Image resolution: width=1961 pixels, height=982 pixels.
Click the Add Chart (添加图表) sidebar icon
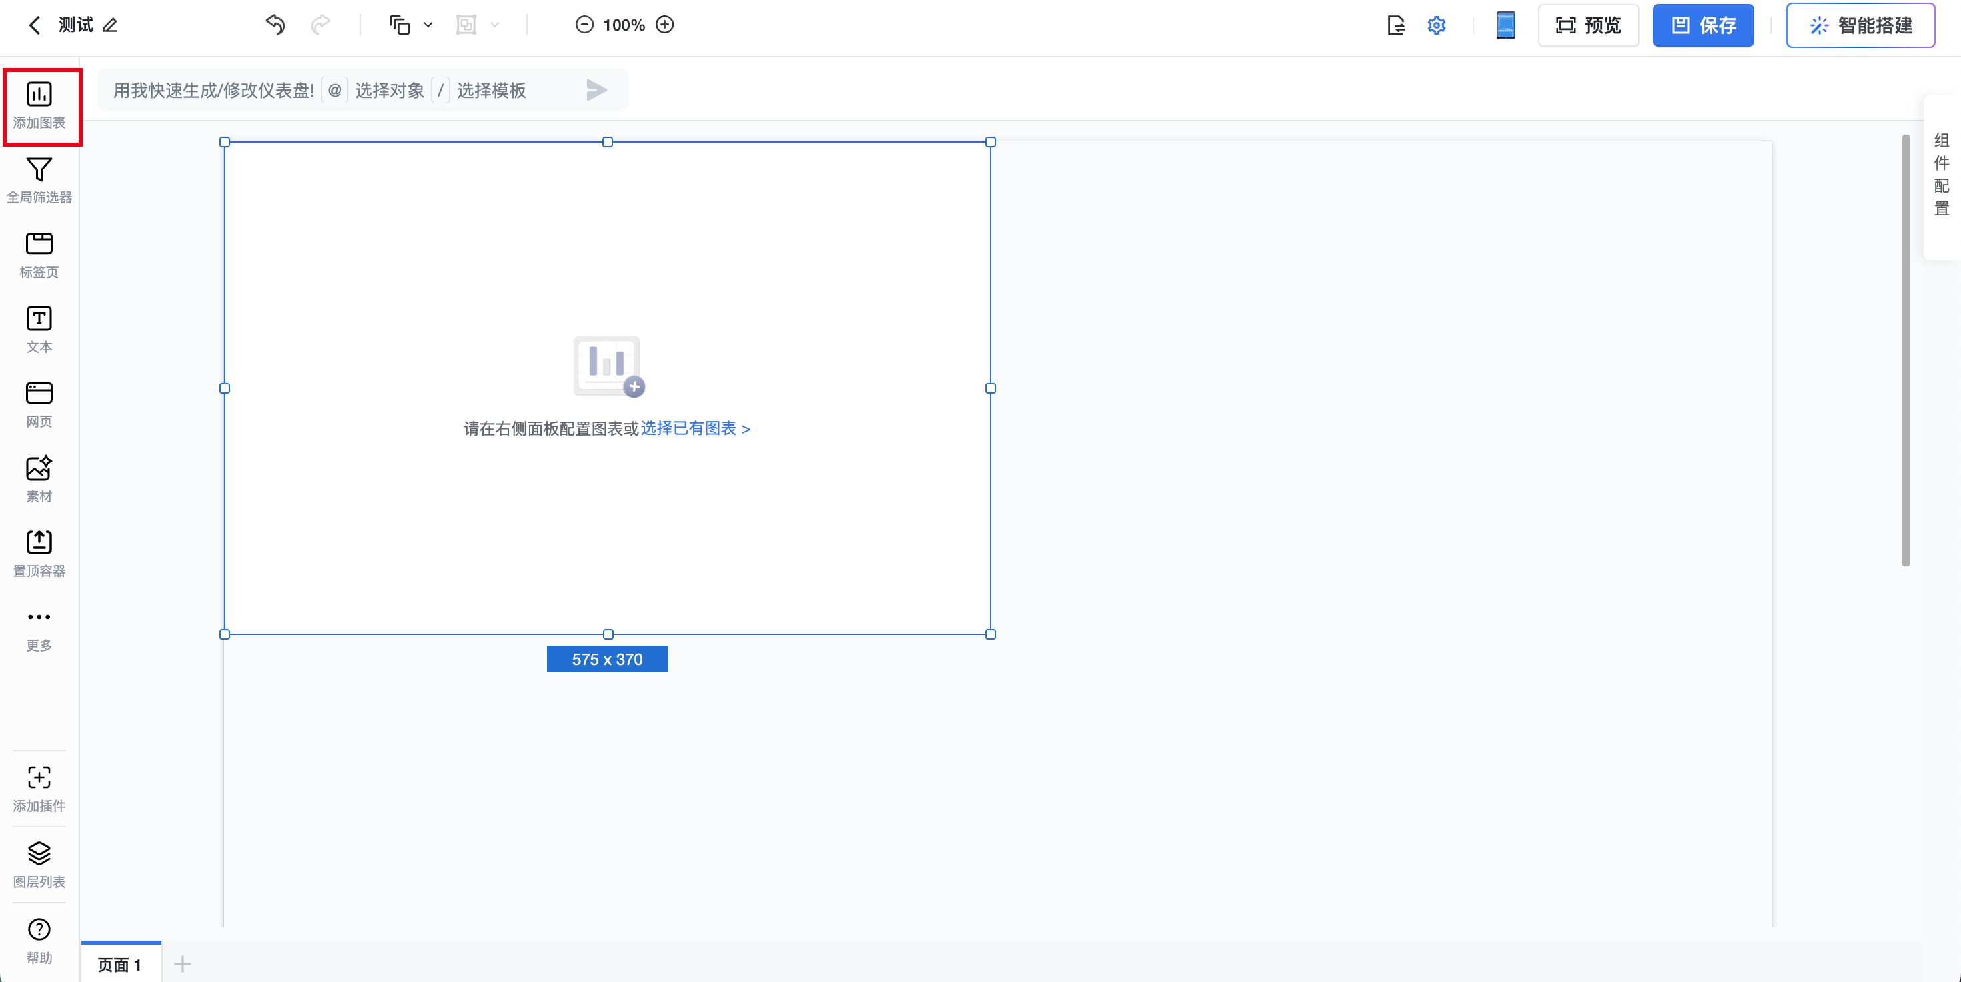pyautogui.click(x=39, y=104)
